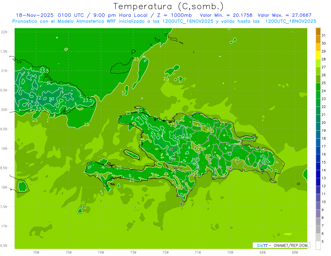Click the "68W" longitude axis label
The image size is (331, 256).
295,252
